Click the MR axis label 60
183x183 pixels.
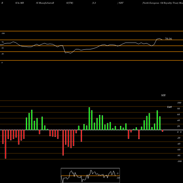point(179,115)
